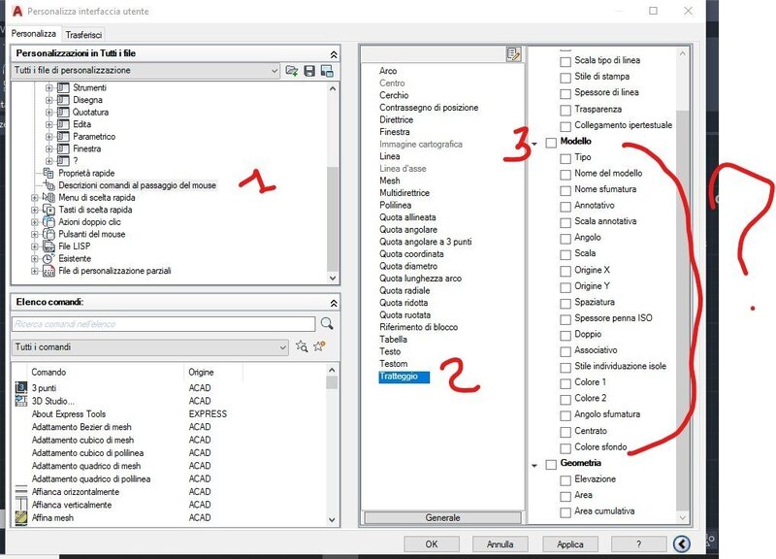
Task: Select File di personalizzazione parziali node
Action: point(114,271)
